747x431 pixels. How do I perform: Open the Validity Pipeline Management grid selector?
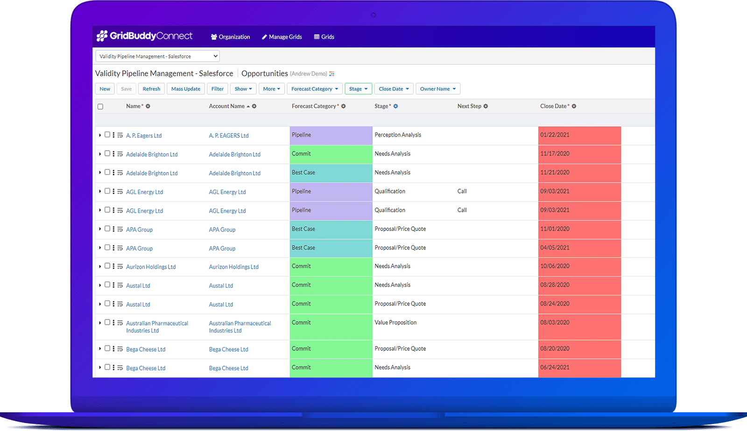(x=157, y=56)
